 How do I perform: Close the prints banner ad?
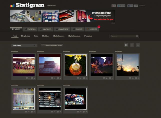click(113, 23)
